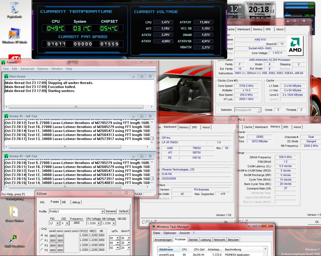The height and width of the screenshot is (256, 321).
Task: Open the first down% dropdown showing 20
Action: pyautogui.click(x=128, y=238)
